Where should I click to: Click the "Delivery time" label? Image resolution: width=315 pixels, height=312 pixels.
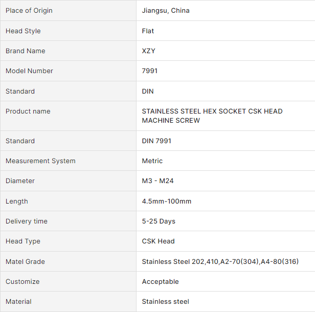coord(27,221)
